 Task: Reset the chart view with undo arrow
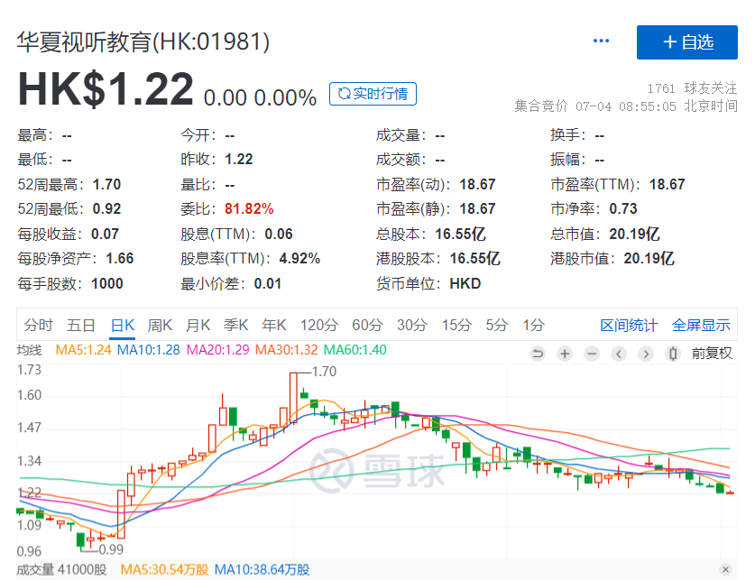538,354
